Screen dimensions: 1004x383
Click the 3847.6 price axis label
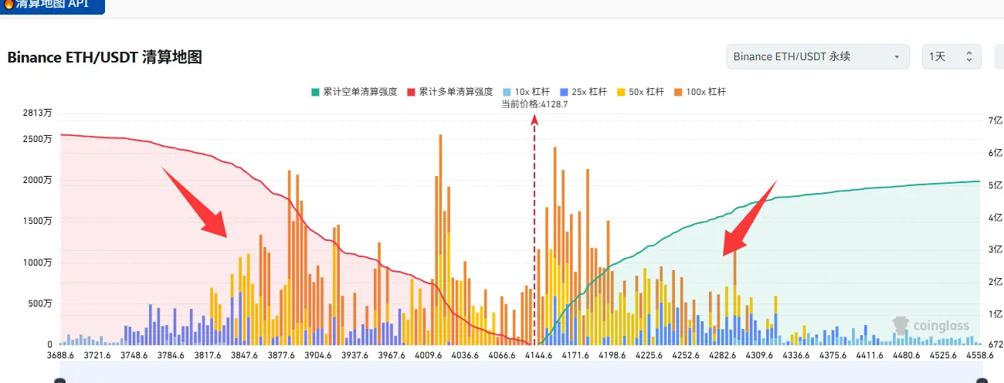pyautogui.click(x=245, y=355)
